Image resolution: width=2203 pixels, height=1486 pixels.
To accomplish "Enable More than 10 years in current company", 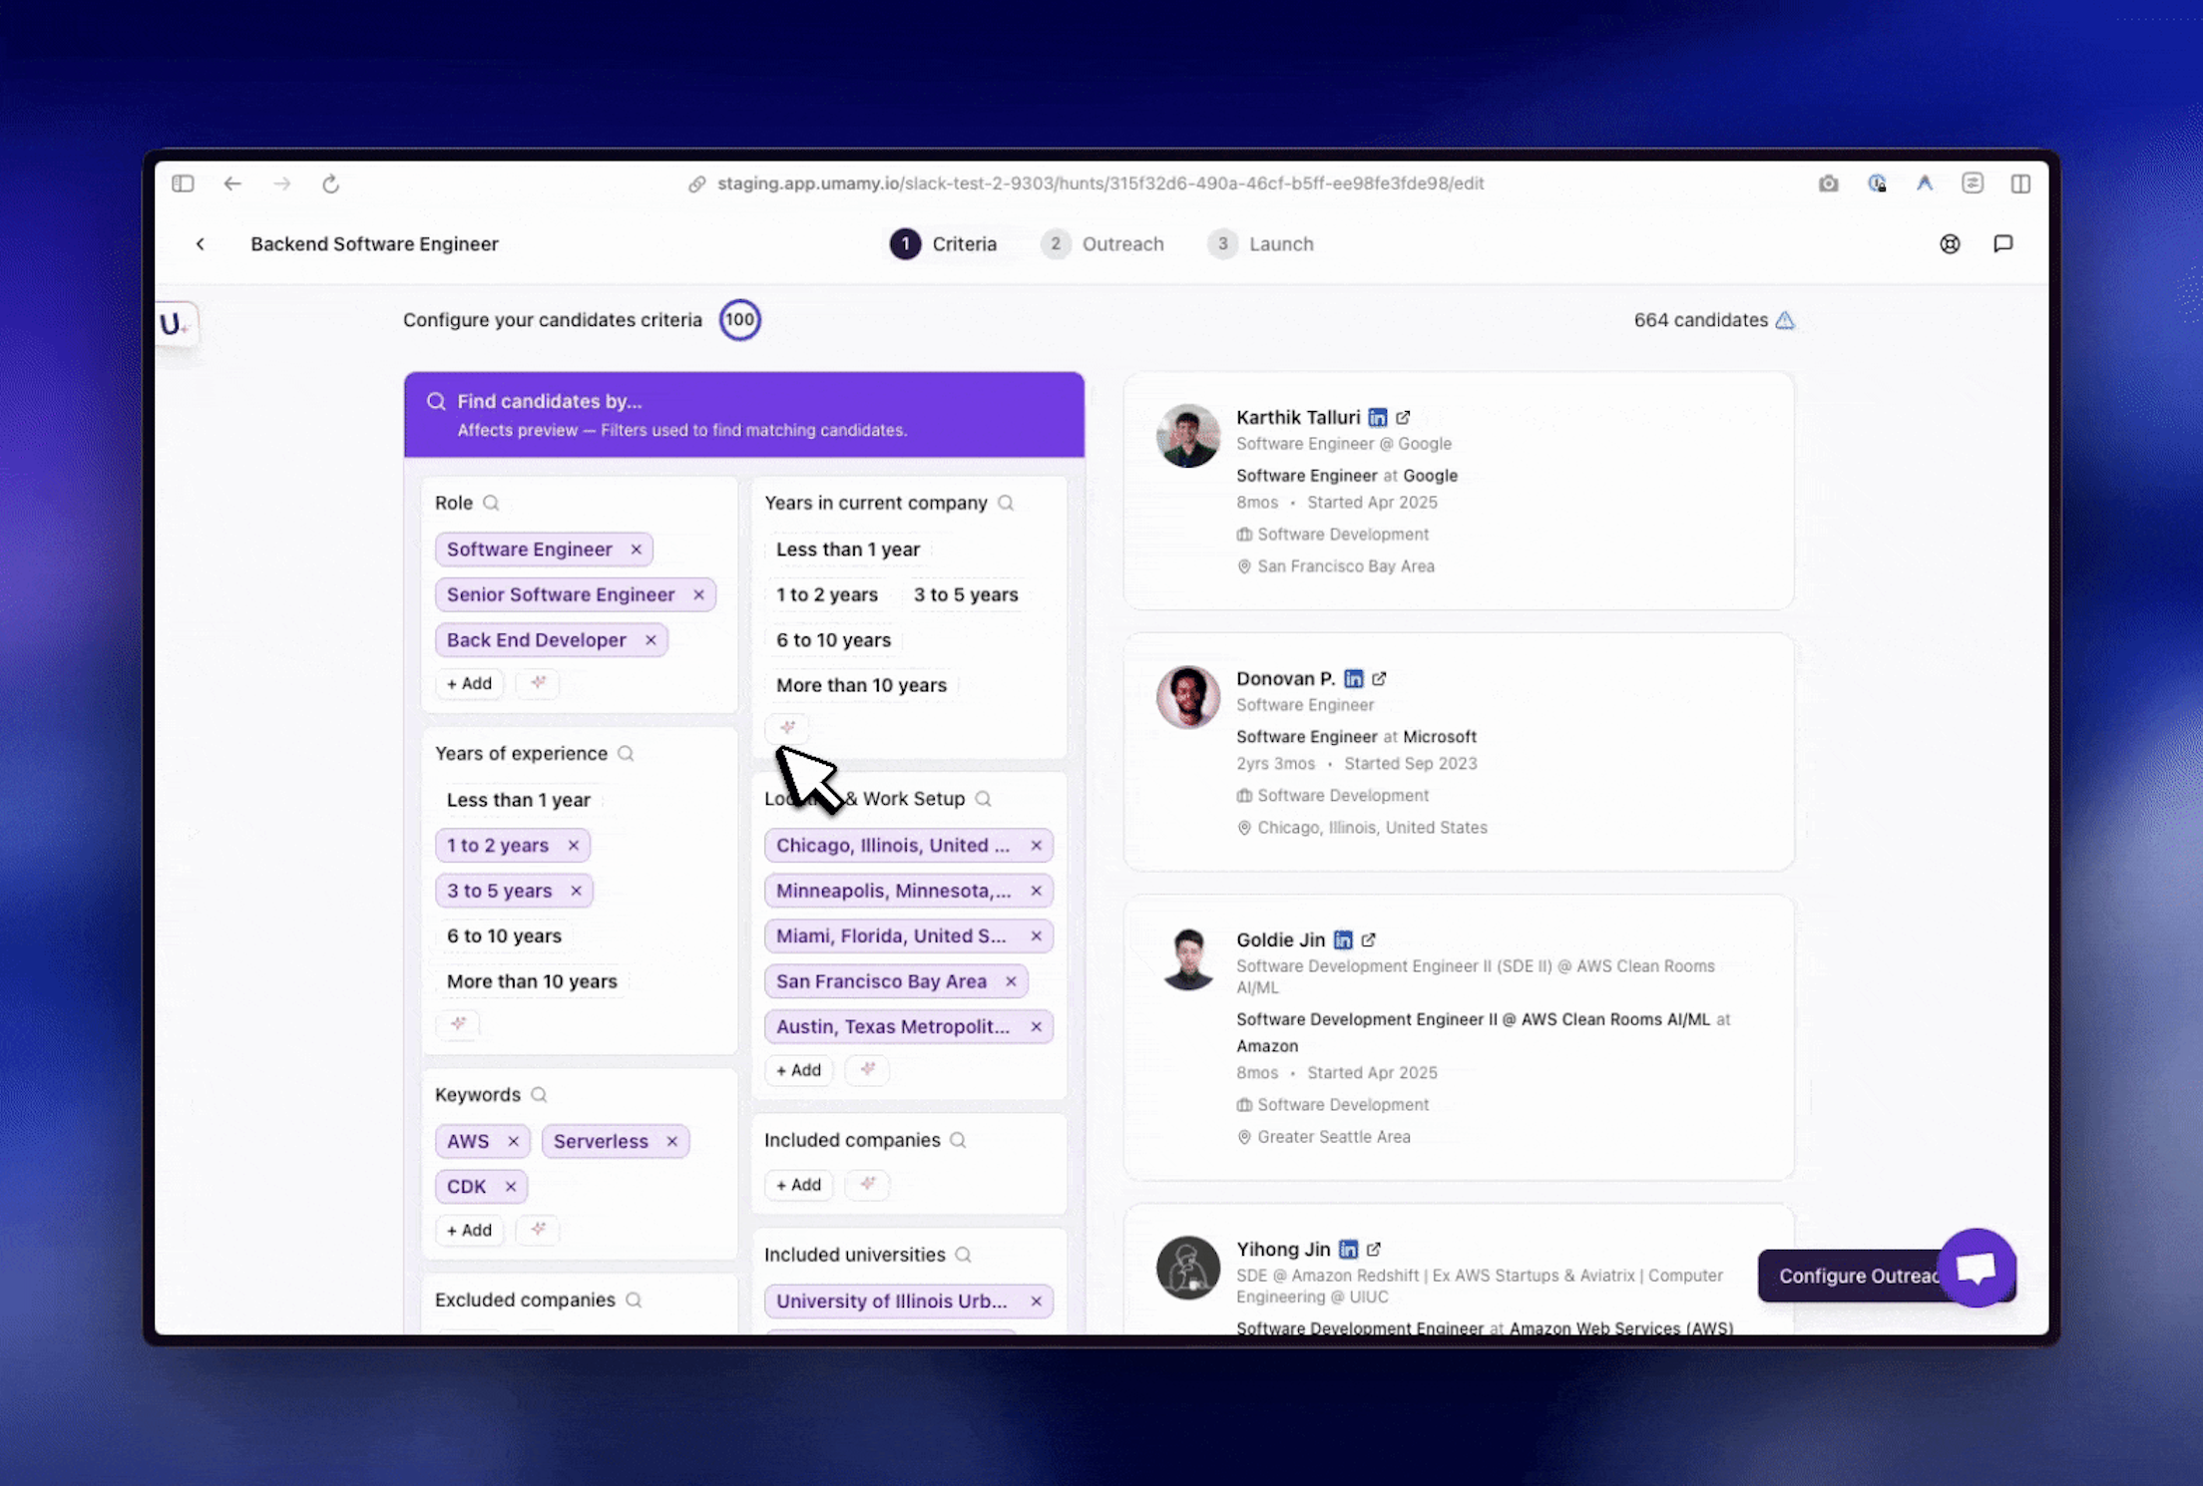I will pos(860,686).
